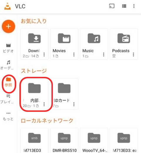The width and height of the screenshot is (141, 153).
Task: Click the DMR-BRS510 device name
Action: click(x=65, y=150)
